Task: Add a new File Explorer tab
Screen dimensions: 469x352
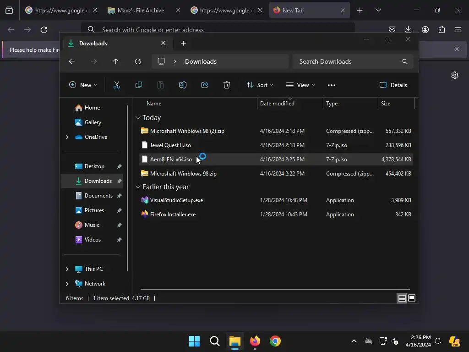Action: click(183, 44)
